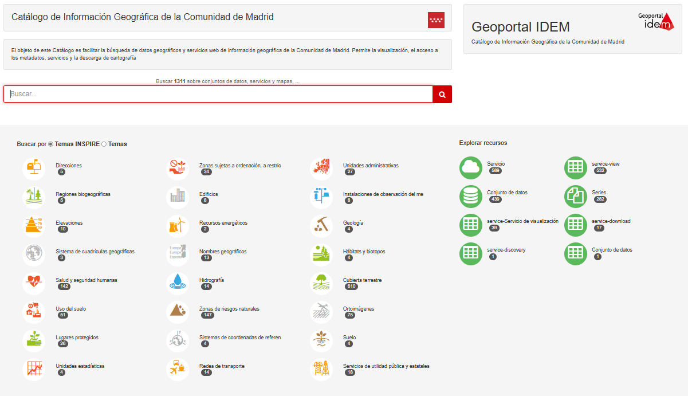Screen dimensions: 688x396
Task: Select the Redes de transporte icon
Action: [x=178, y=369]
